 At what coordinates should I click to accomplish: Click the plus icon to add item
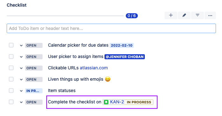[x=171, y=15]
